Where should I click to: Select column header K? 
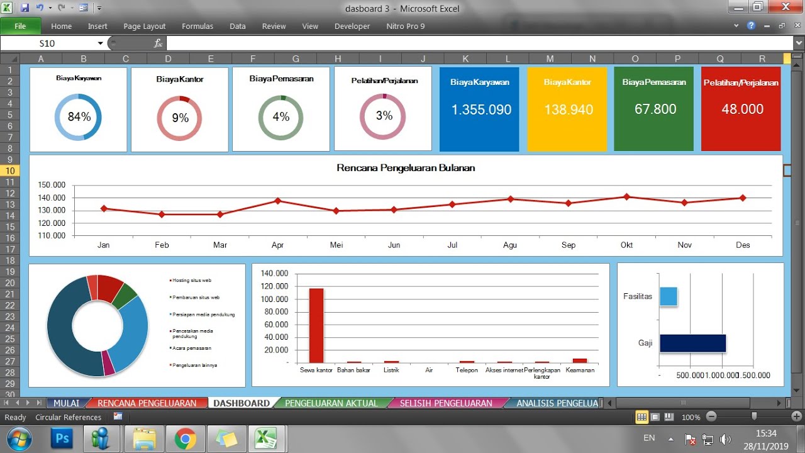pos(465,59)
